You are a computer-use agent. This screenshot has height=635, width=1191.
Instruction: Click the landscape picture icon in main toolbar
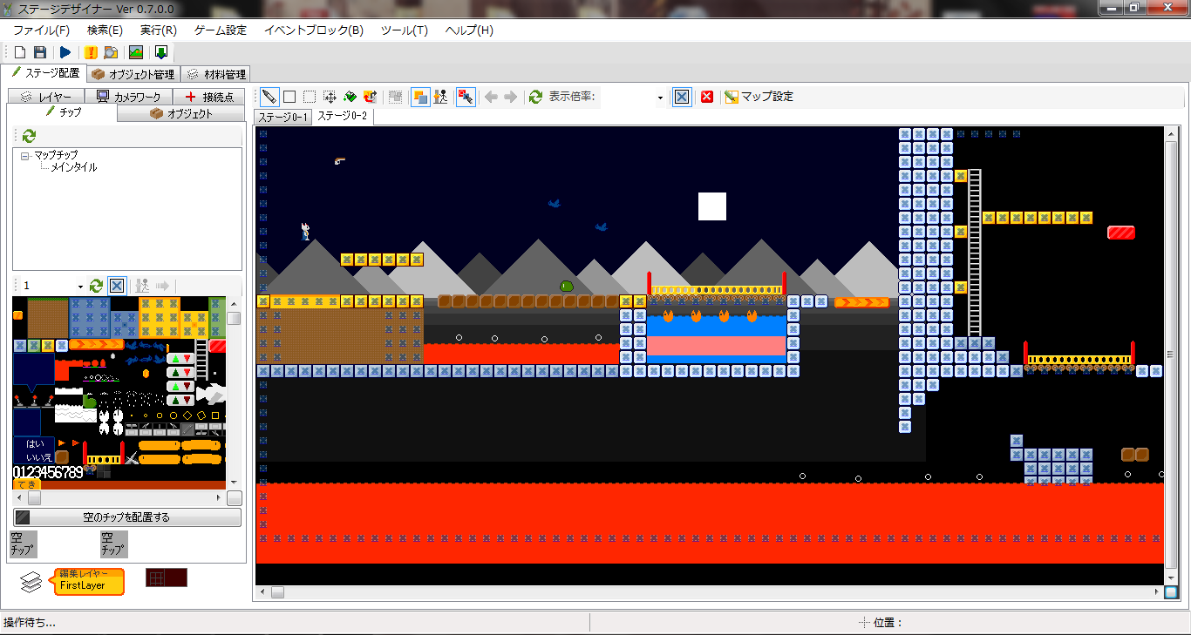[x=136, y=52]
